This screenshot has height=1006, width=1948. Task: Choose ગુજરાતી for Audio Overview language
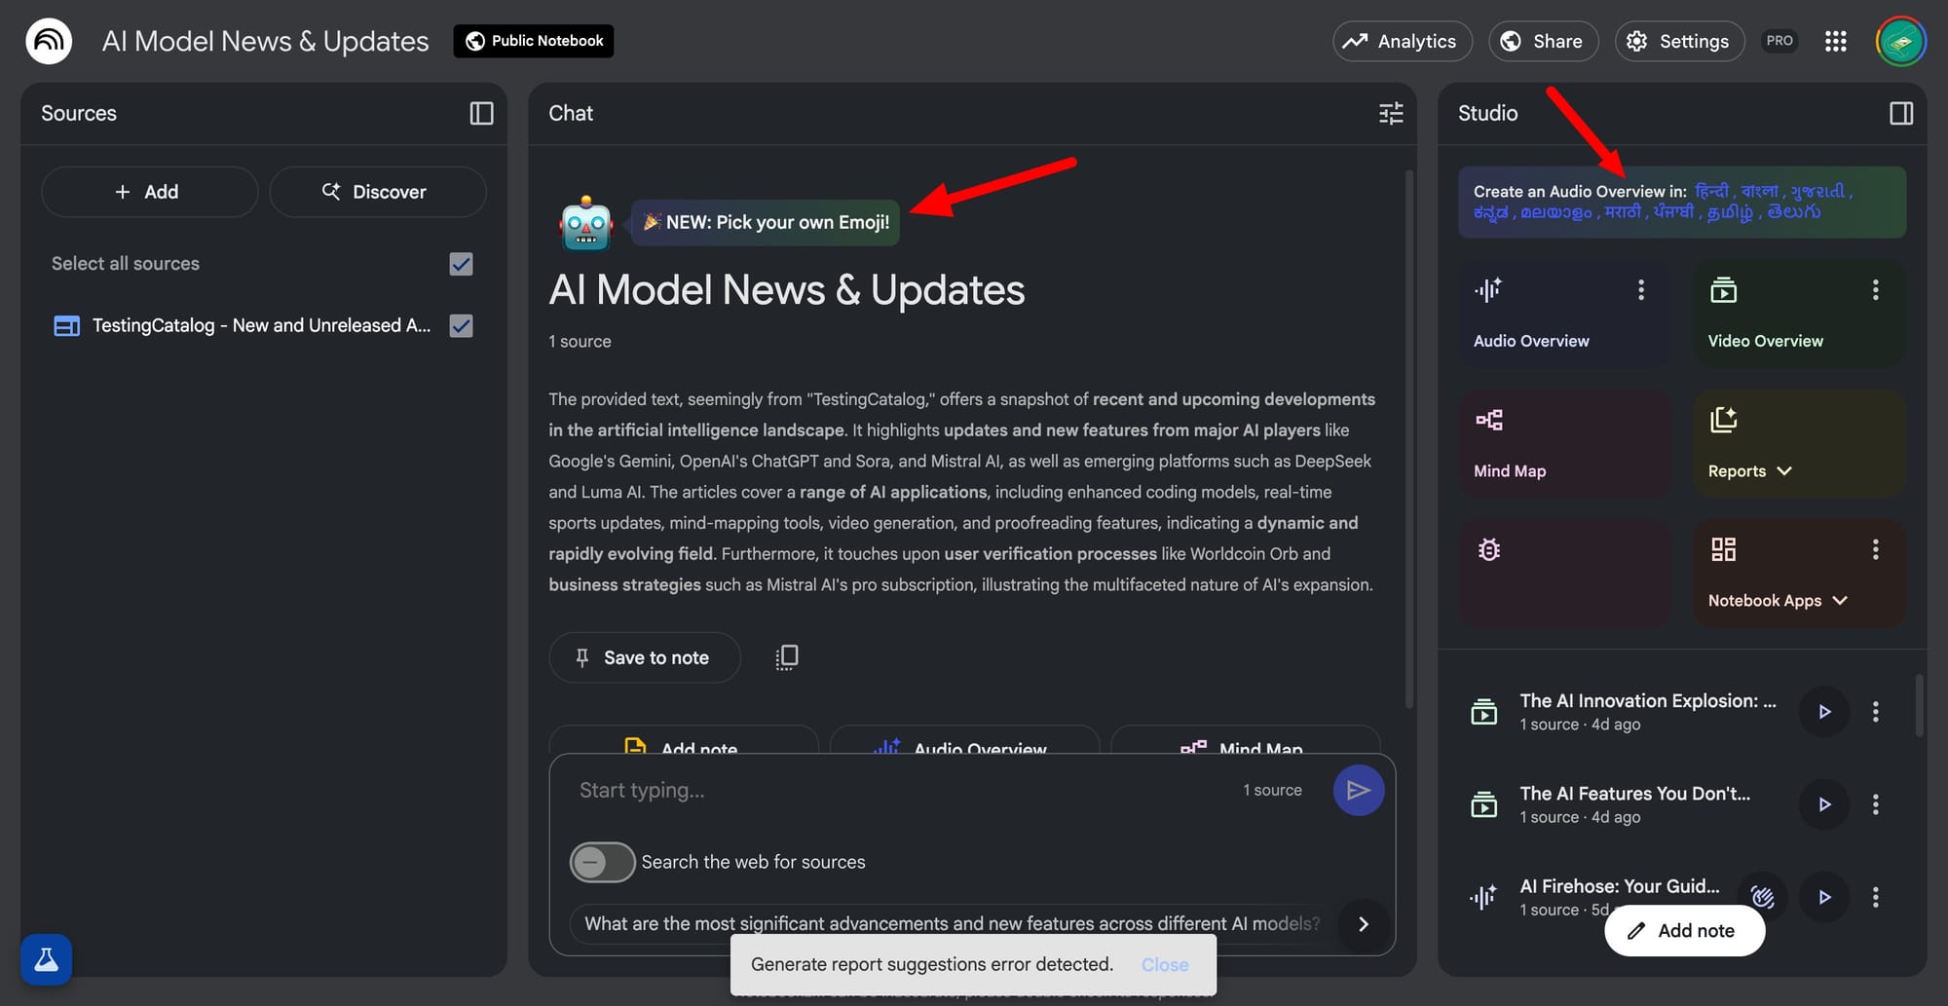point(1817,191)
